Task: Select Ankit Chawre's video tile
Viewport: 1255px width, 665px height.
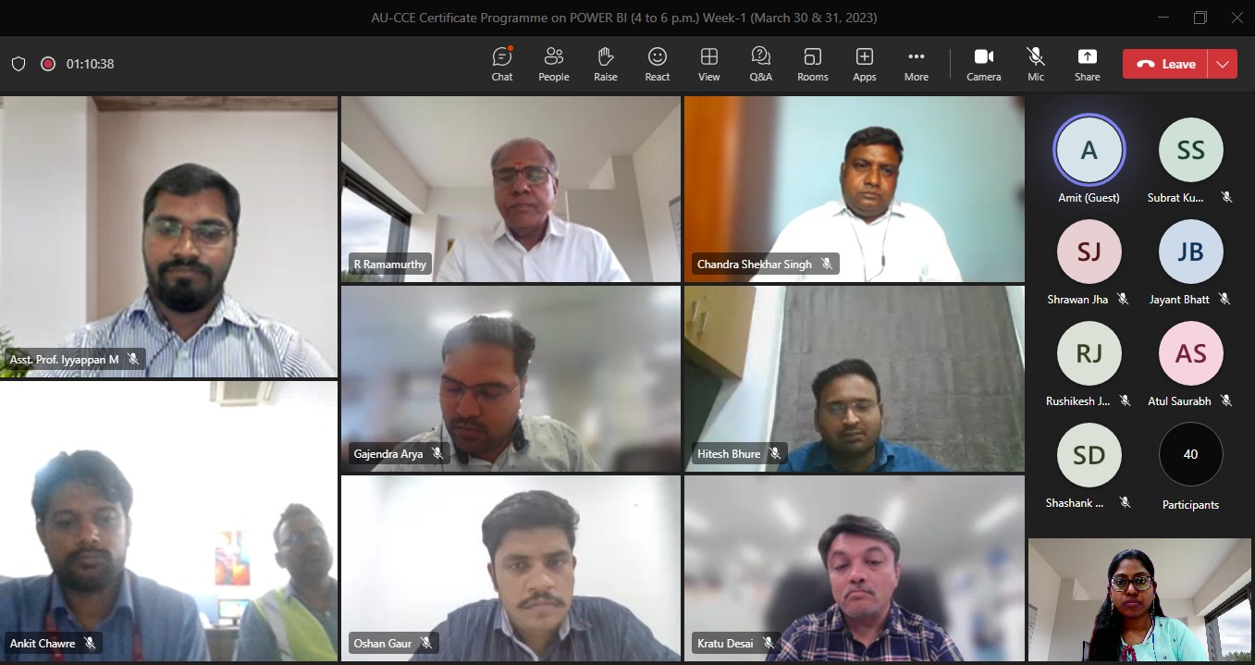Action: tap(168, 522)
